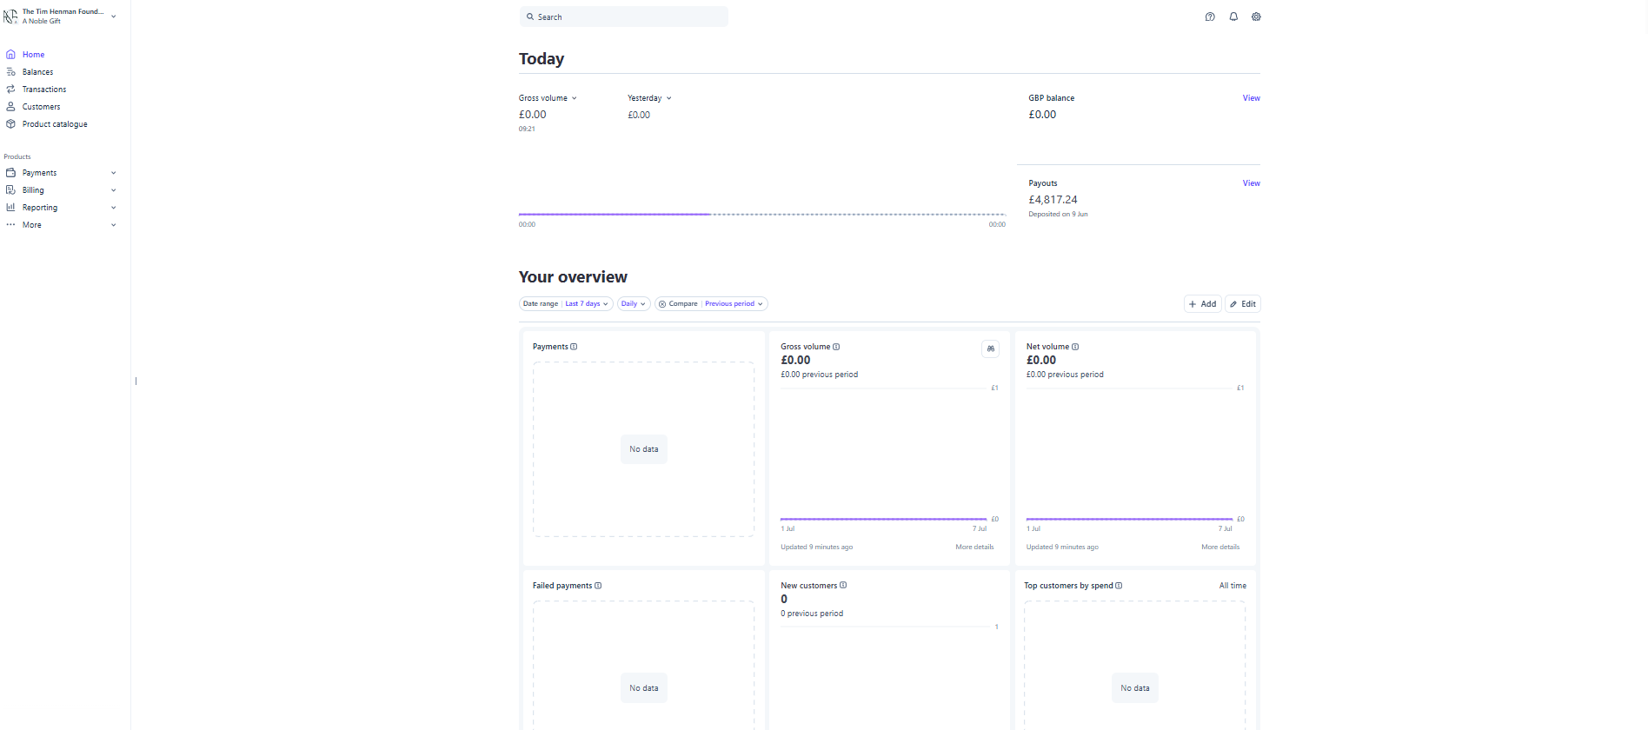1648x730 pixels.
Task: Click No data in Payments chart
Action: pyautogui.click(x=644, y=449)
